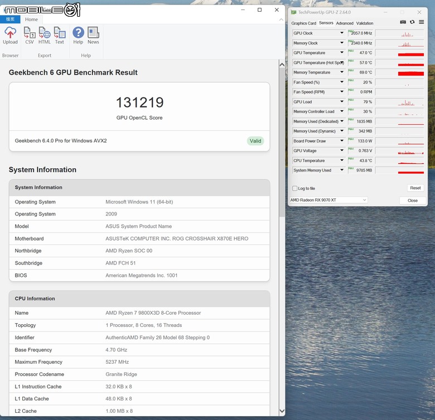Click Geekbench 6.4.0 Pro for Windows AVX2 text

(x=61, y=141)
